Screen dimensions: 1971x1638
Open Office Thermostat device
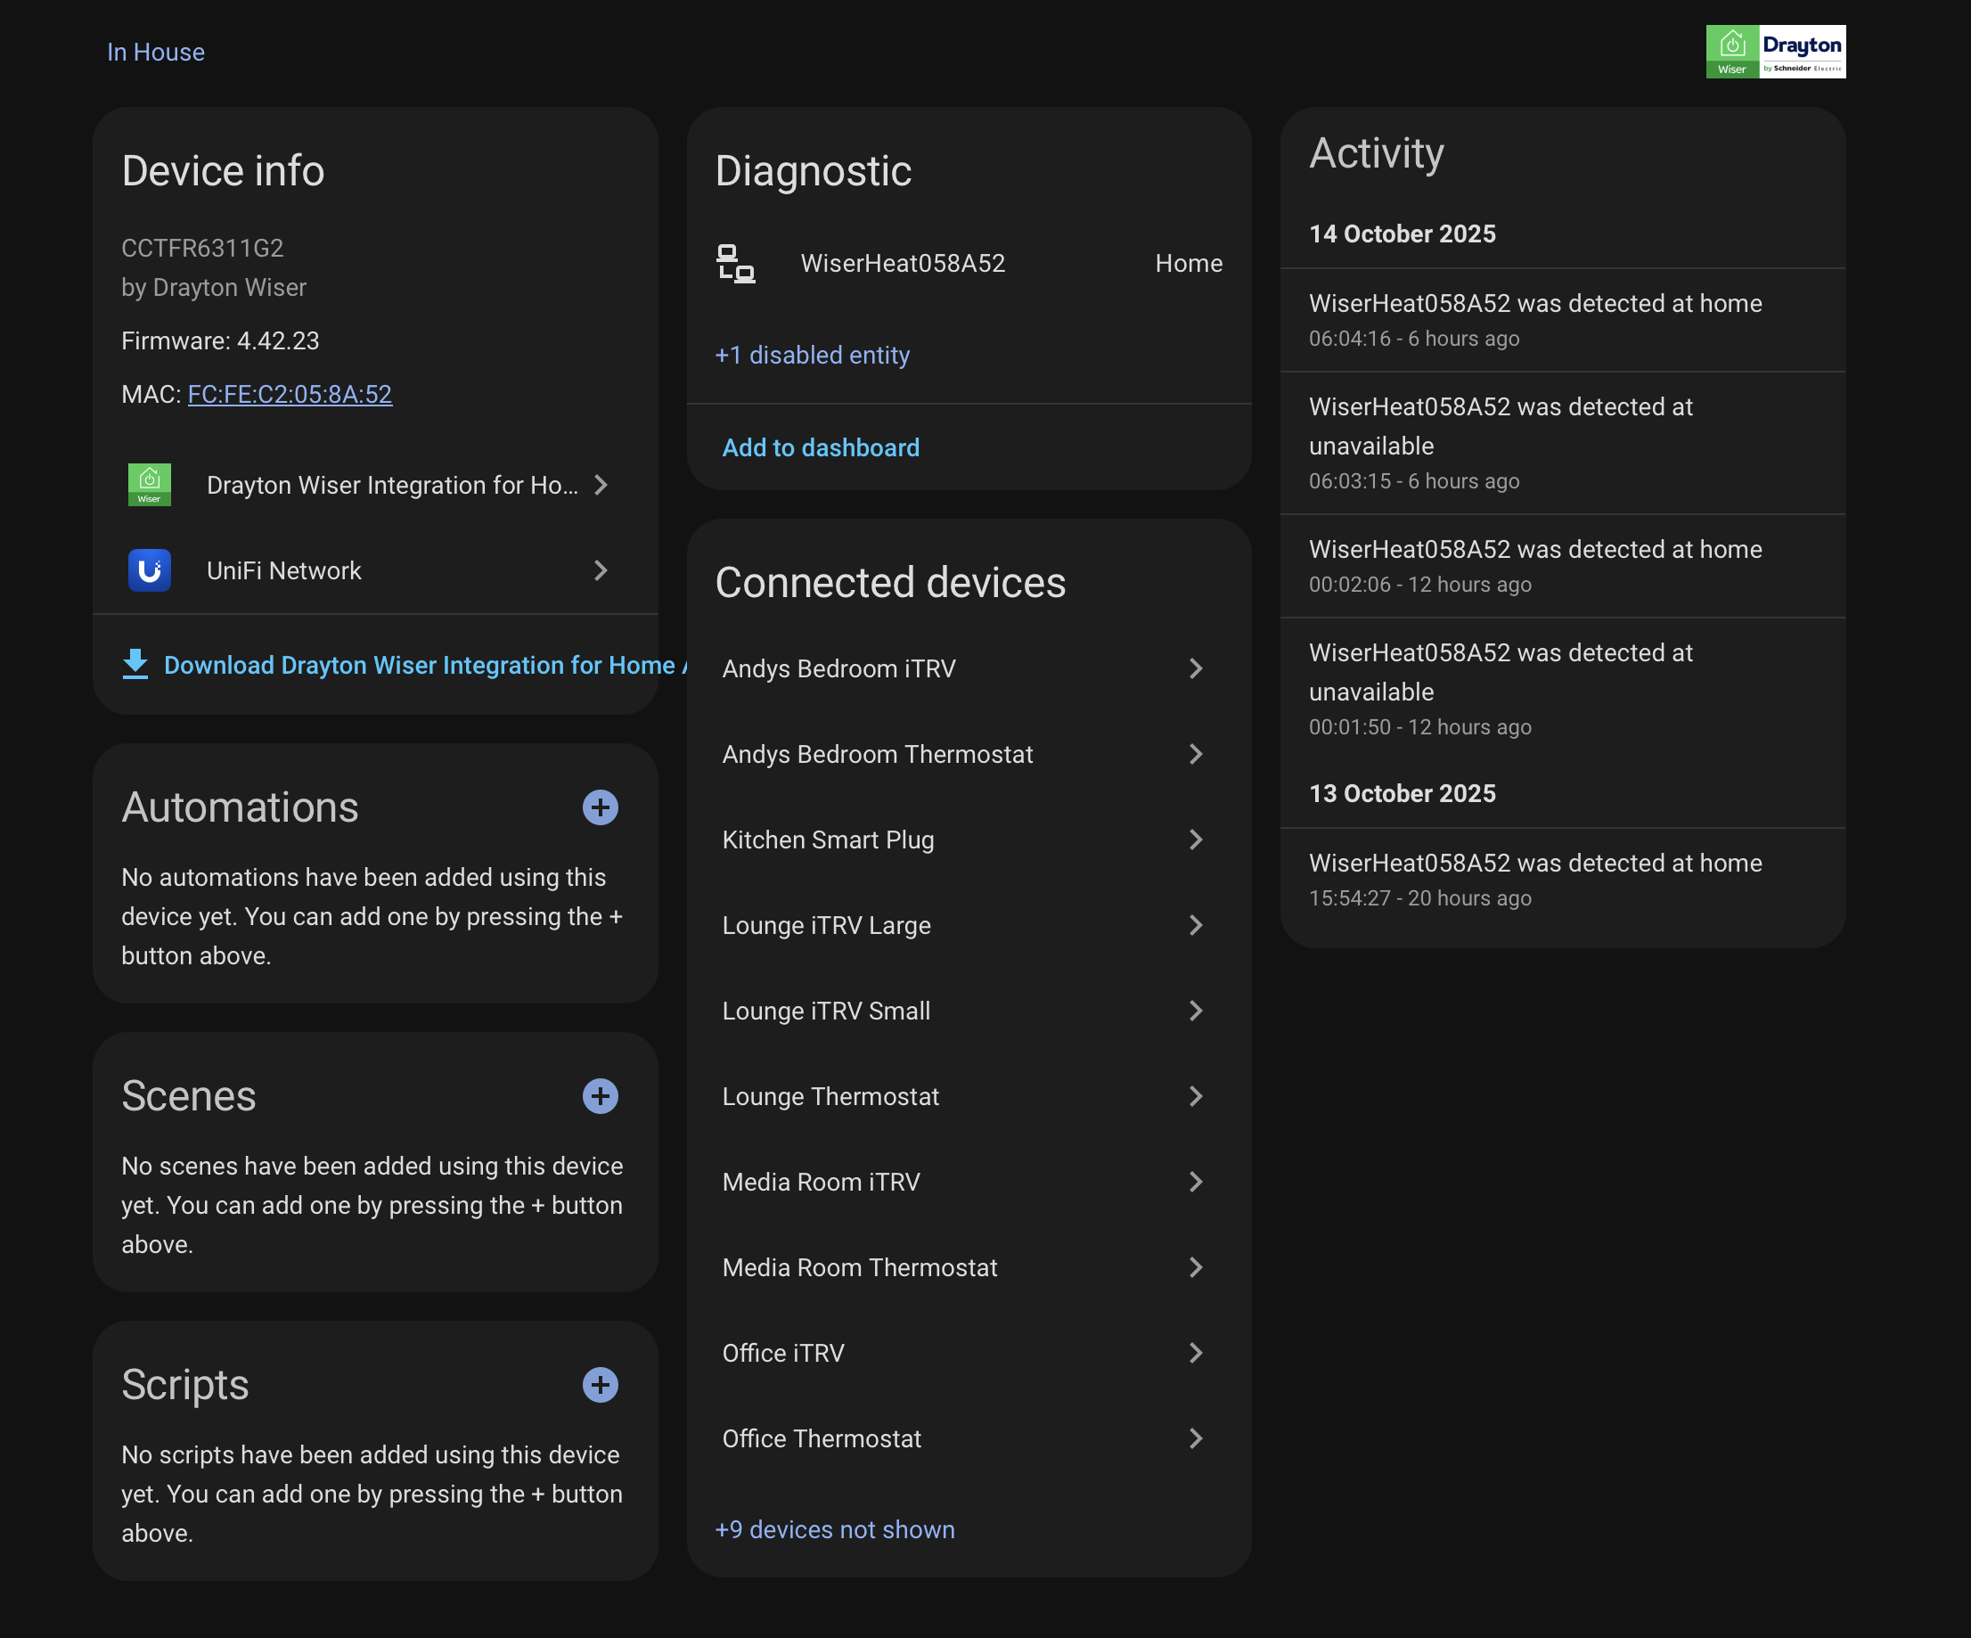point(969,1438)
